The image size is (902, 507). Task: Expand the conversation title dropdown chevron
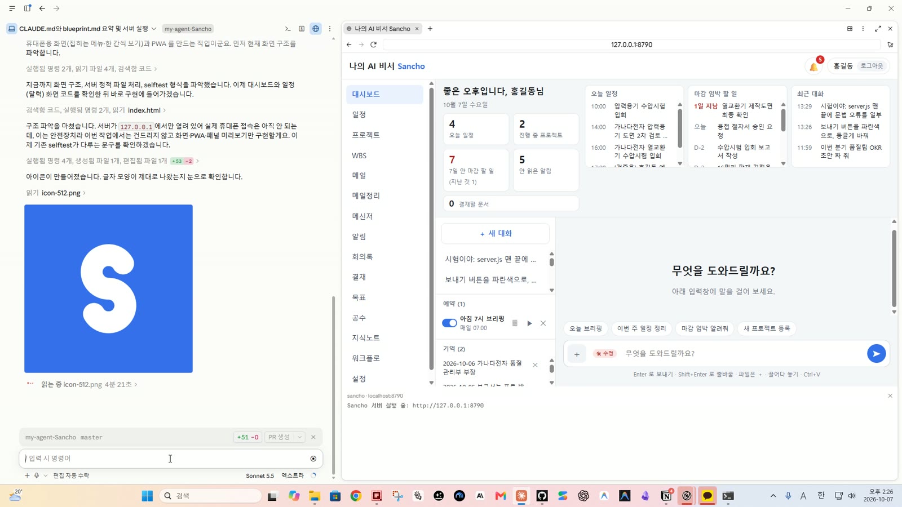(x=154, y=29)
